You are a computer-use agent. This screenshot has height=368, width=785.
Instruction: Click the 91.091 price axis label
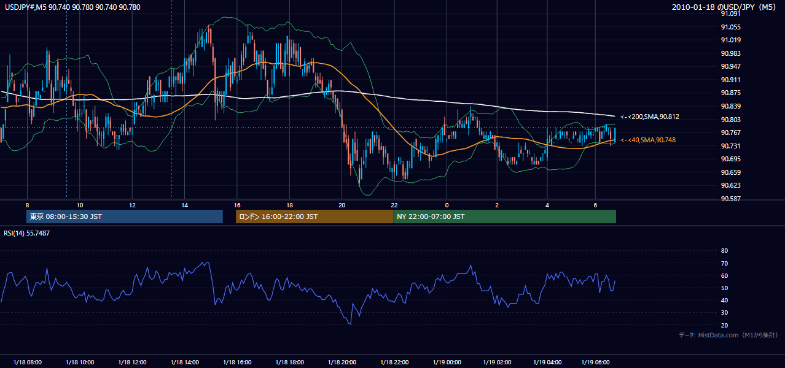(730, 13)
